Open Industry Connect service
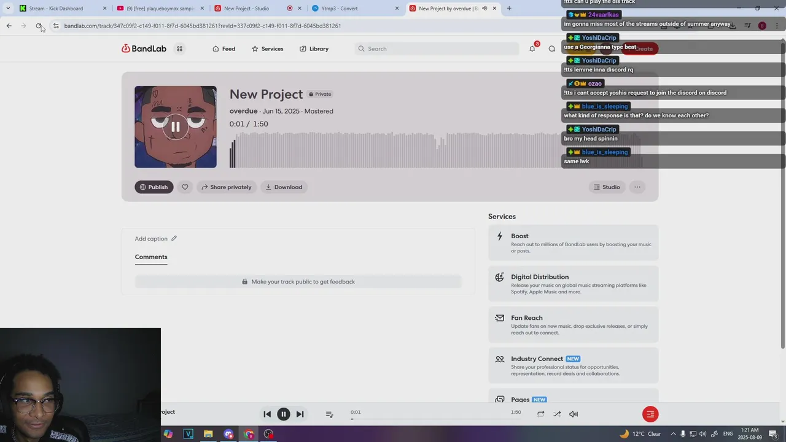This screenshot has width=786, height=442. 574,366
